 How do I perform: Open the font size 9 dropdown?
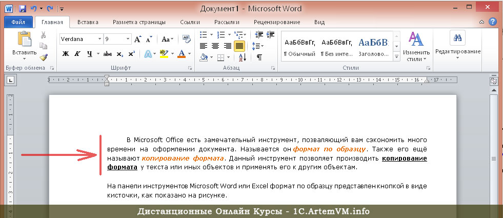click(x=128, y=39)
